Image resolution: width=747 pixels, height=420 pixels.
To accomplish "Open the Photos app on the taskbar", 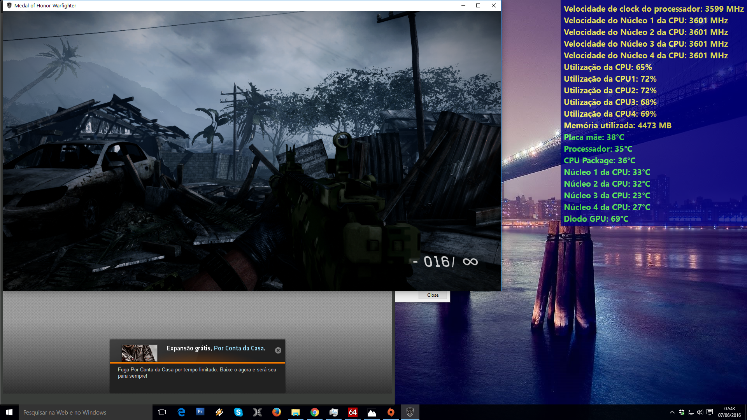I will (372, 412).
